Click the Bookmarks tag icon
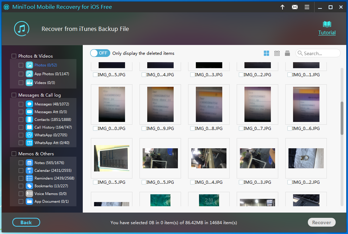Viewport: 348px width, 234px height. [x=29, y=186]
